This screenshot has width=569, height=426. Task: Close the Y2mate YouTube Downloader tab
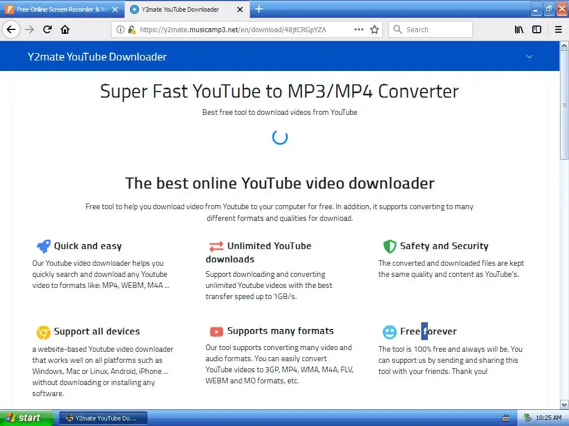(x=240, y=9)
